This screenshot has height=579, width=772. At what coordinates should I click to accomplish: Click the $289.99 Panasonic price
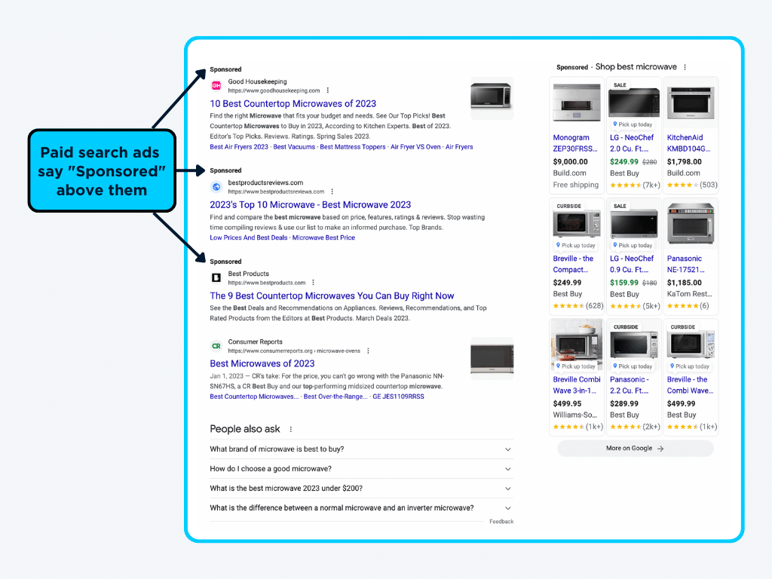tap(624, 404)
